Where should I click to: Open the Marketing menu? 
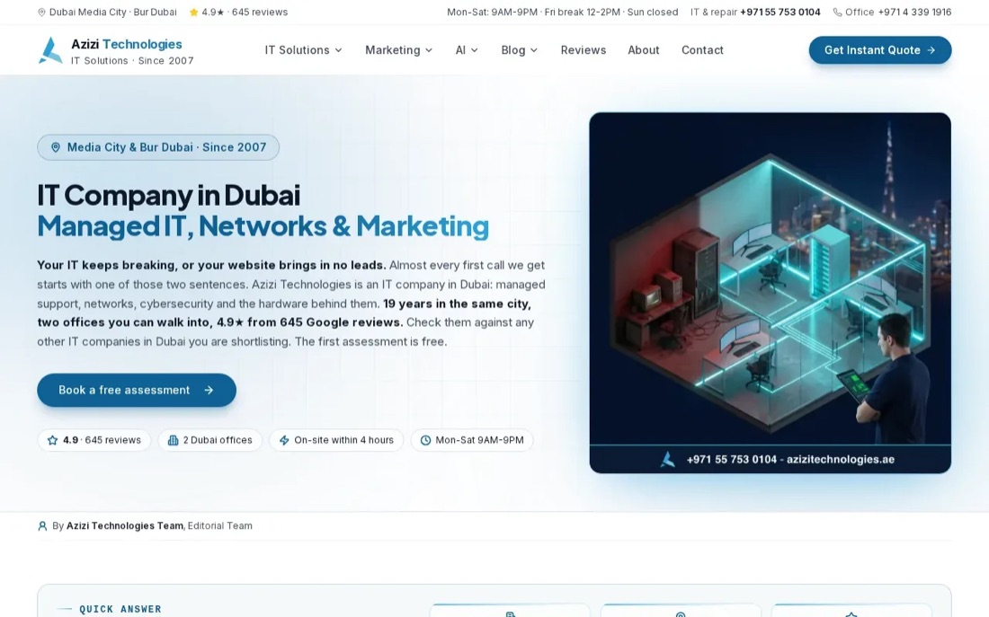pyautogui.click(x=398, y=49)
